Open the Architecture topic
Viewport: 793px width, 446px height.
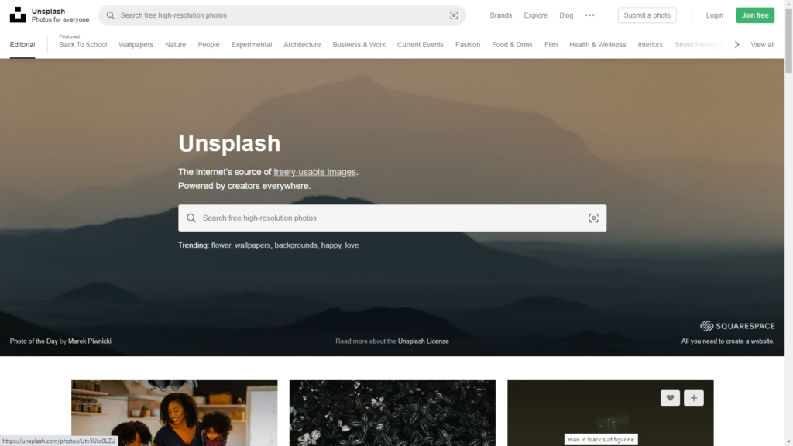tap(302, 45)
